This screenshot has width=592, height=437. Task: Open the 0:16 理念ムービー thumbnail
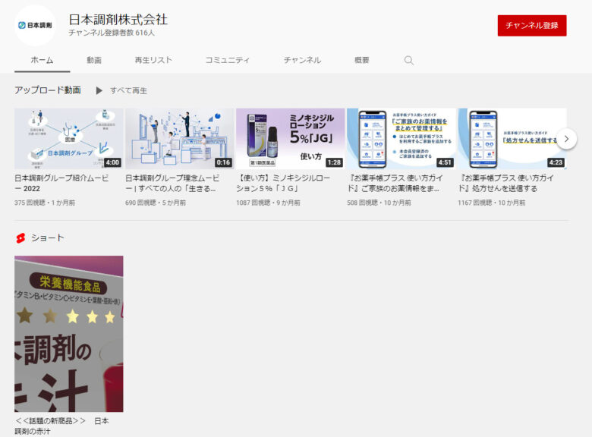[x=180, y=139]
